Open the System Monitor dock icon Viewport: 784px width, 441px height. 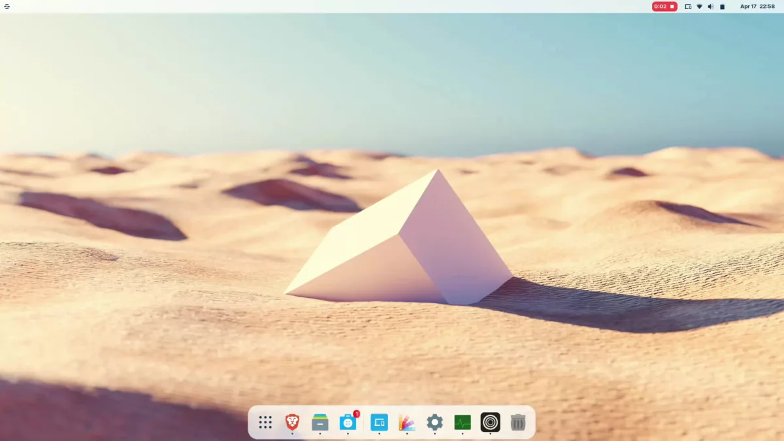click(463, 422)
